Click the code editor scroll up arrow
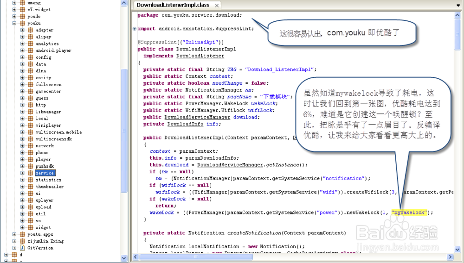This screenshot has width=464, height=263. [458, 15]
